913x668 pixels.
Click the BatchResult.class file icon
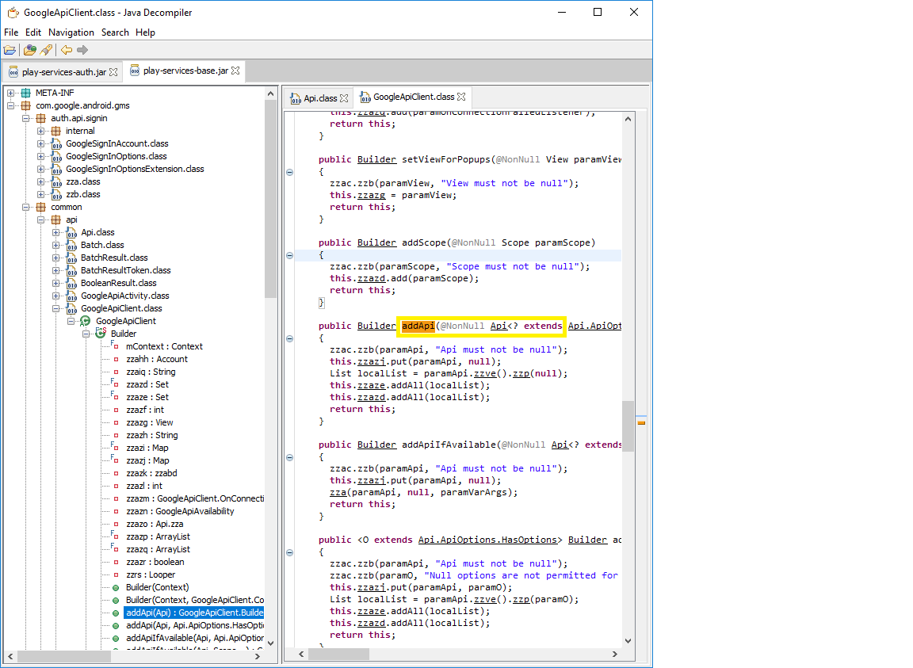tap(71, 258)
